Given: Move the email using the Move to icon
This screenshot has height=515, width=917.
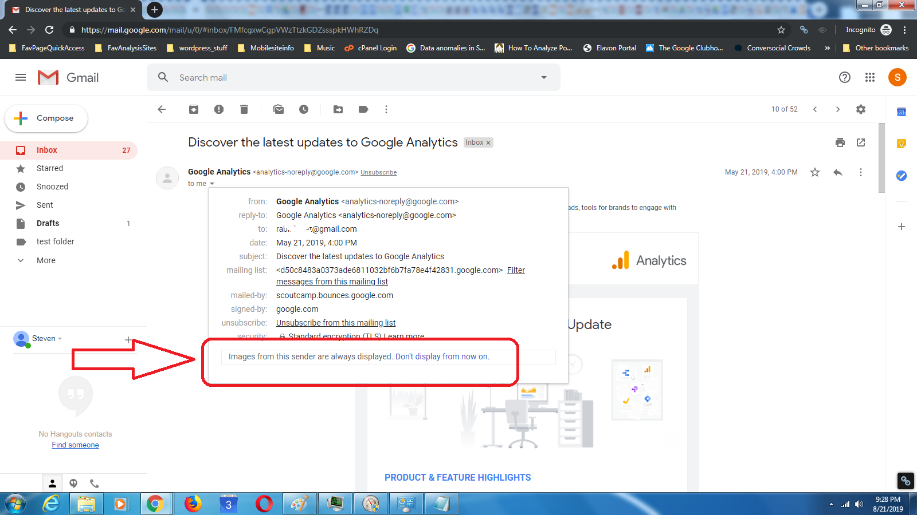Looking at the screenshot, I should 338,109.
